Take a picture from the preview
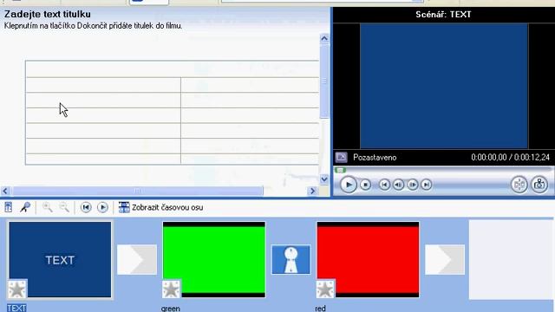This screenshot has height=312, width=555. tap(539, 185)
